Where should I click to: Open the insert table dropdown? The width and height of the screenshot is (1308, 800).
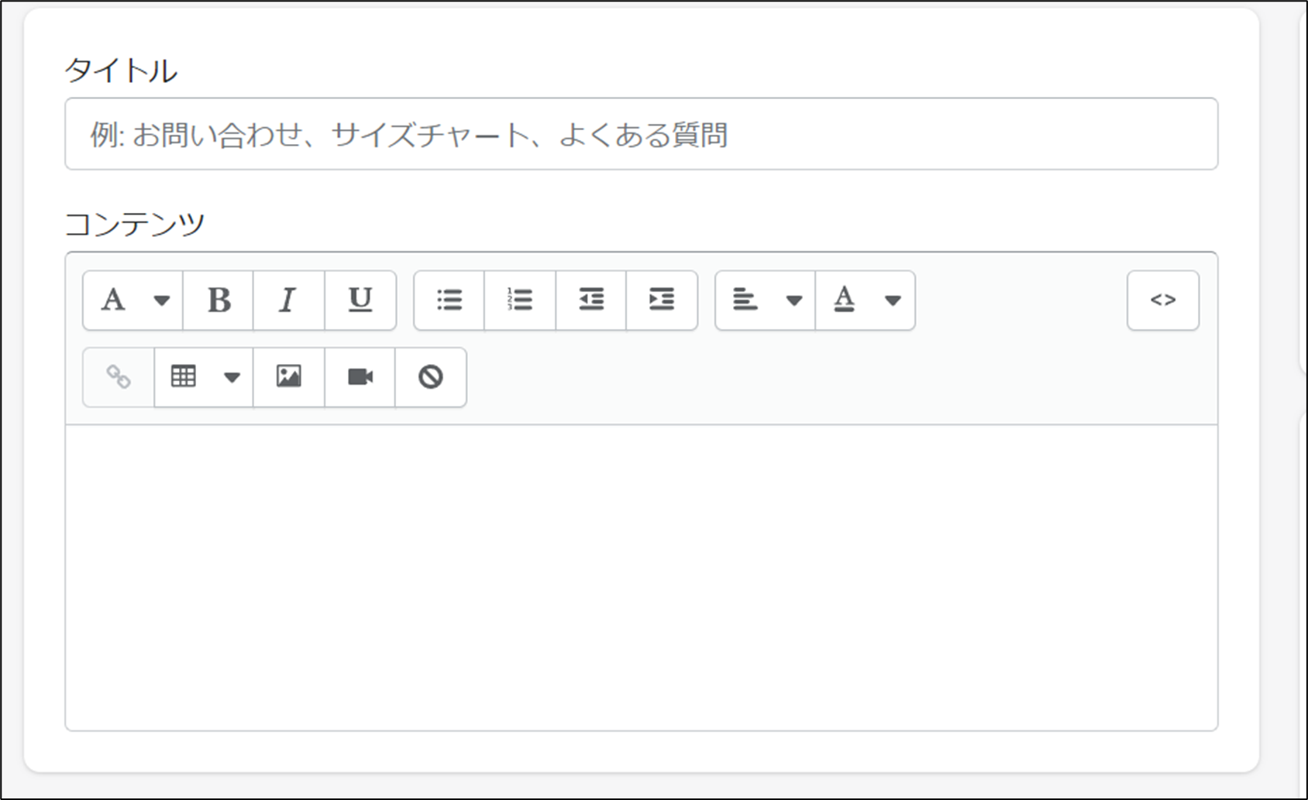pyautogui.click(x=204, y=377)
